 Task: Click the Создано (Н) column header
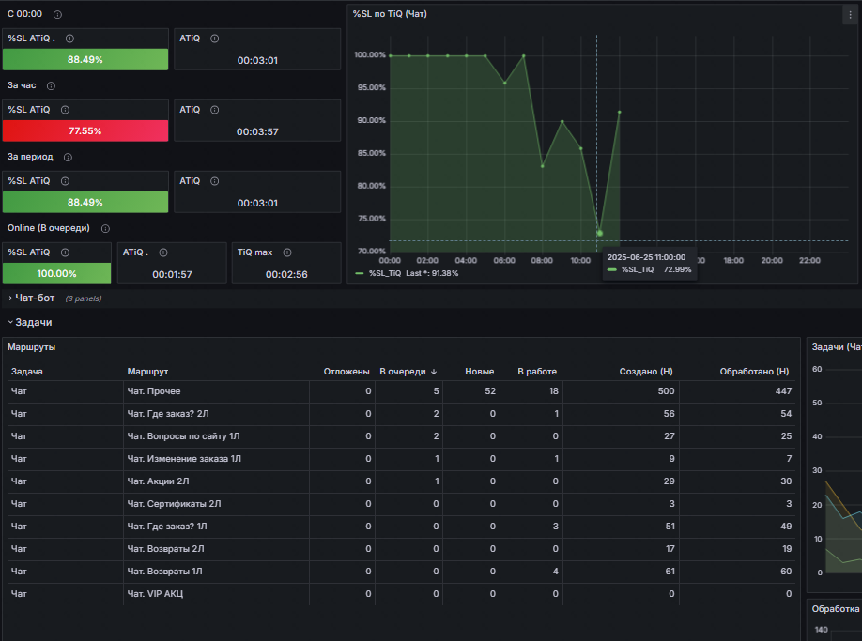646,372
